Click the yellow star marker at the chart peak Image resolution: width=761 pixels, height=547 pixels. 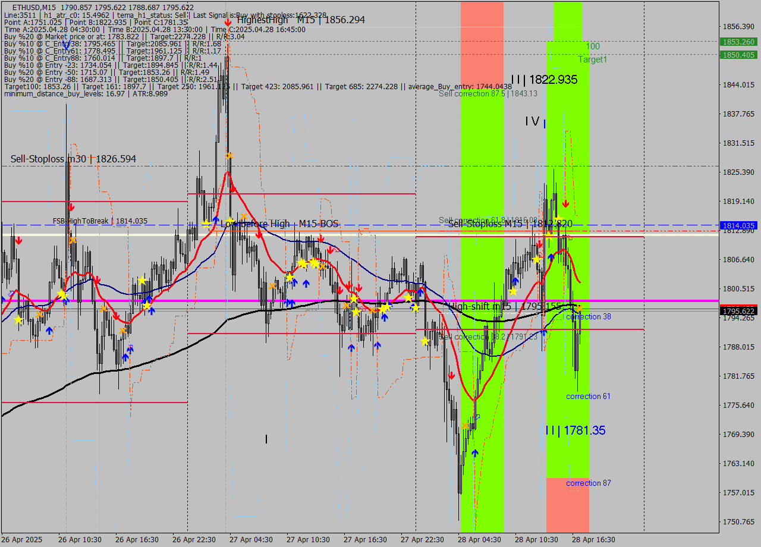(228, 155)
